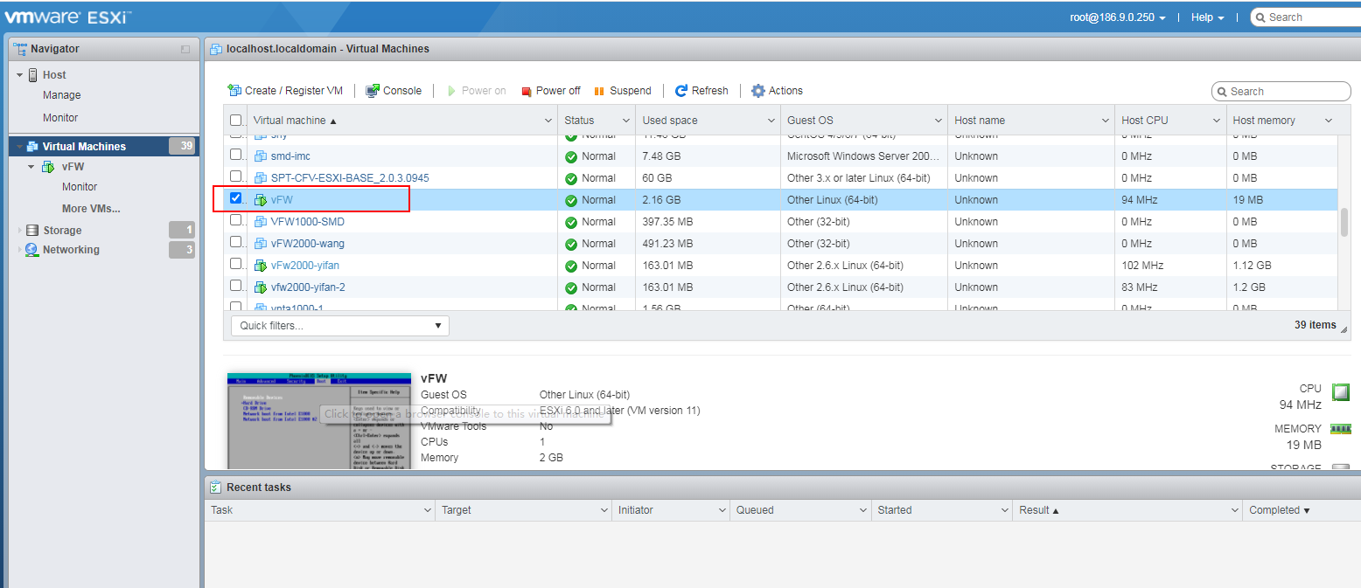1361x588 pixels.
Task: Click Create / Register VM icon
Action: pos(234,90)
